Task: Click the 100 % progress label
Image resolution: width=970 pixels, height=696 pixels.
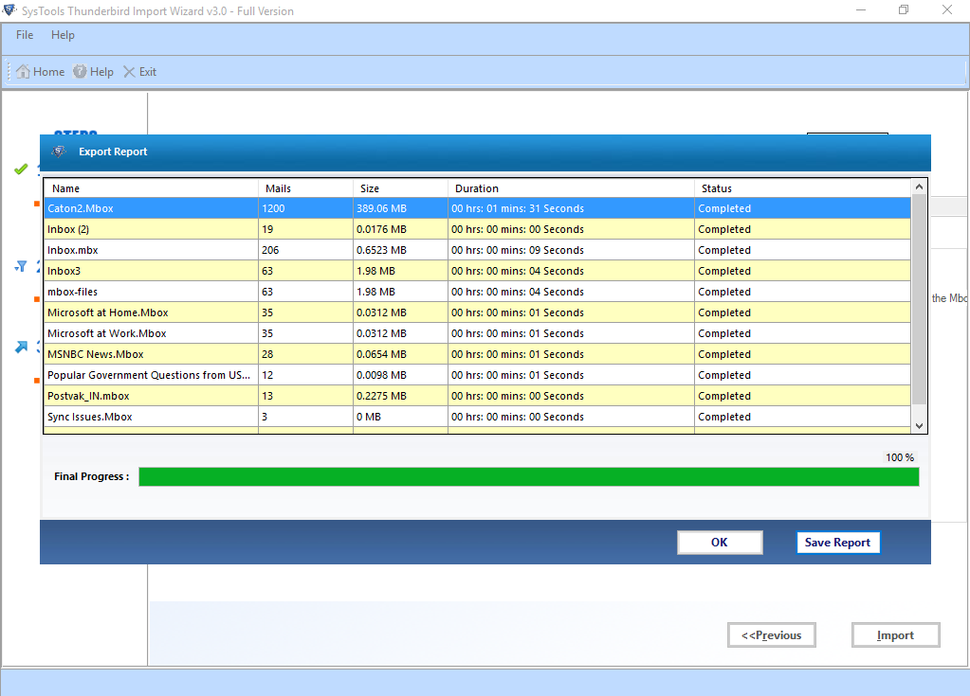Action: [x=900, y=457]
